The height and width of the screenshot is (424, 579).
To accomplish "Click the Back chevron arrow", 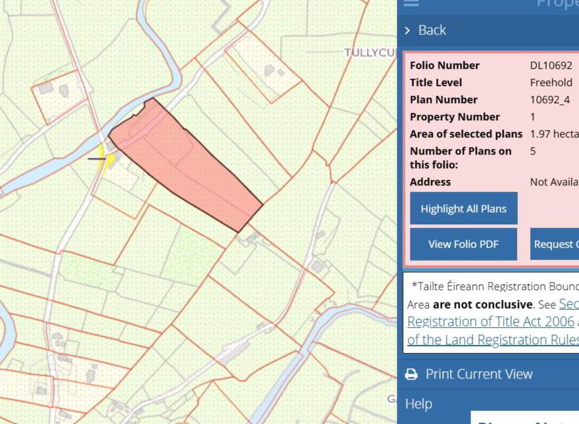I will [x=407, y=31].
